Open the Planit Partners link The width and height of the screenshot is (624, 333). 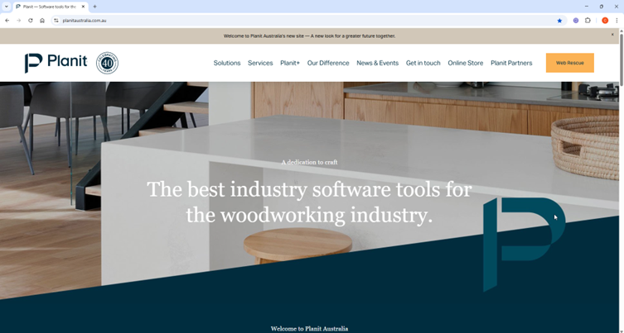click(x=511, y=63)
